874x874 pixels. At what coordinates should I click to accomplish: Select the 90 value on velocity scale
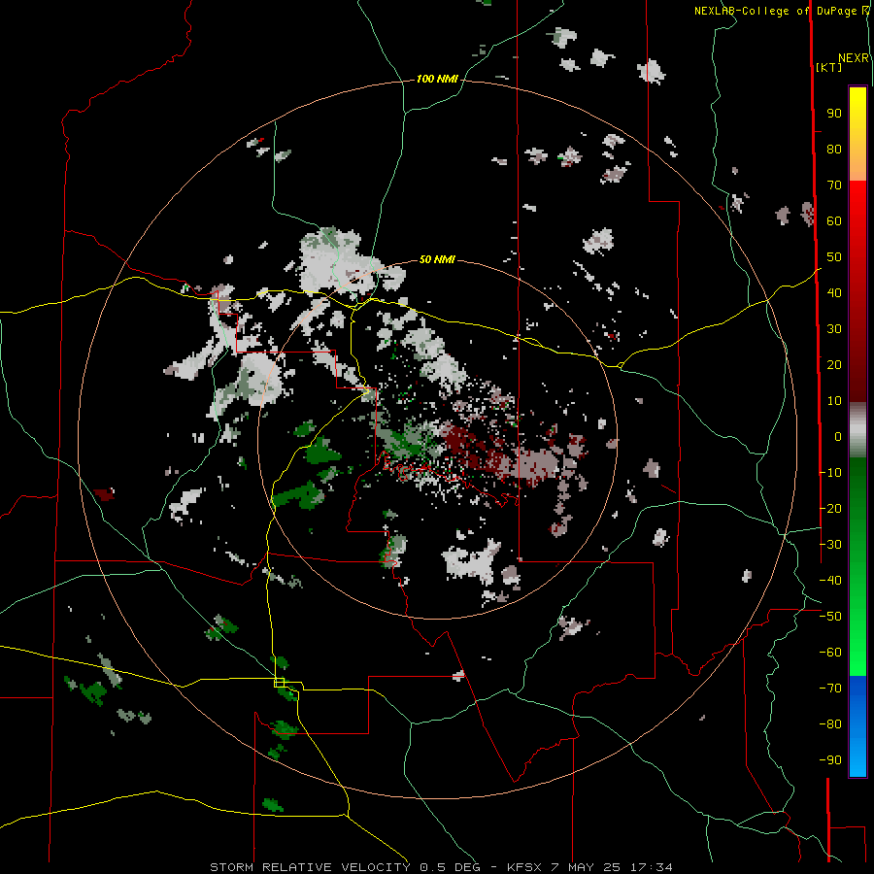[x=834, y=114]
